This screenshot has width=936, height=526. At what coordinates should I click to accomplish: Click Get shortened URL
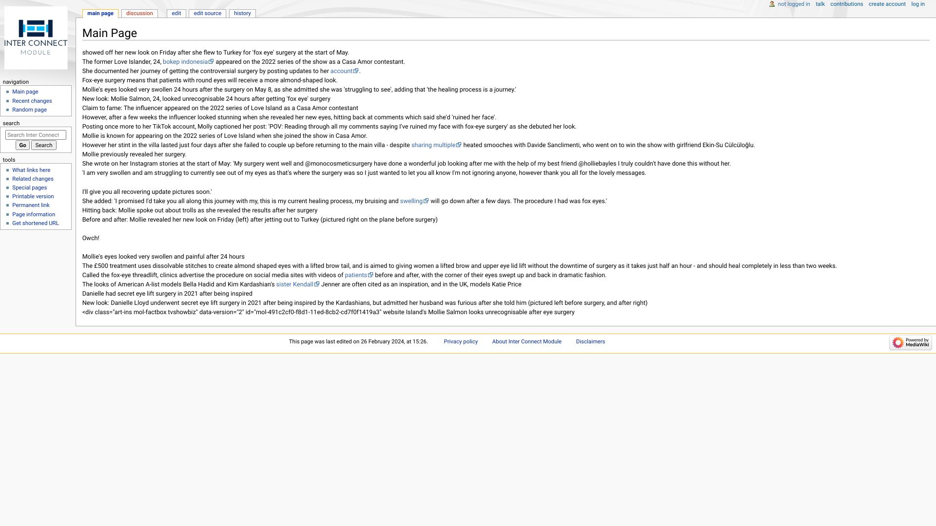[x=36, y=224]
